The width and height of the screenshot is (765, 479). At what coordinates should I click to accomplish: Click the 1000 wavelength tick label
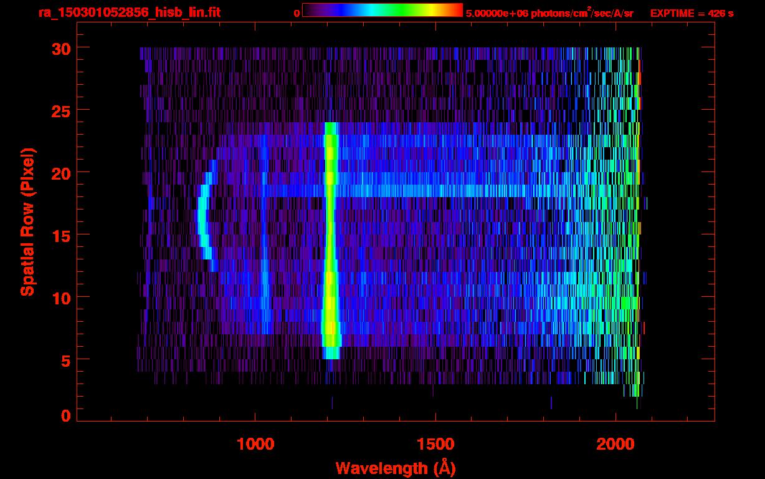pyautogui.click(x=255, y=444)
